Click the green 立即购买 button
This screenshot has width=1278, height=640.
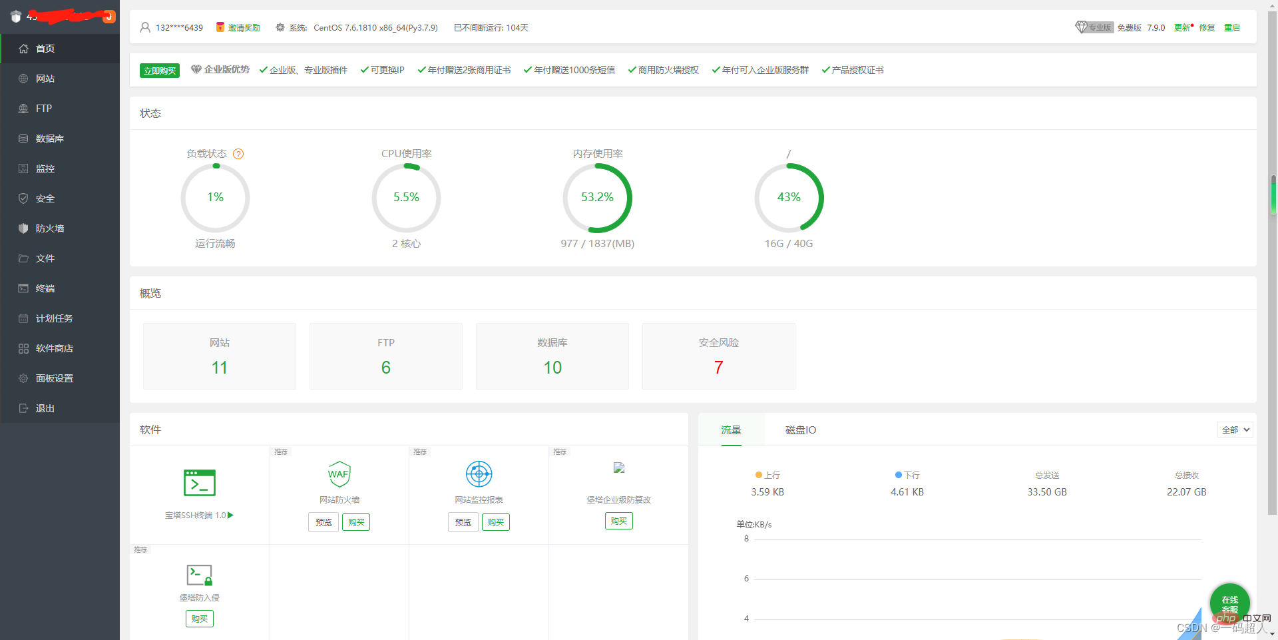tap(160, 71)
